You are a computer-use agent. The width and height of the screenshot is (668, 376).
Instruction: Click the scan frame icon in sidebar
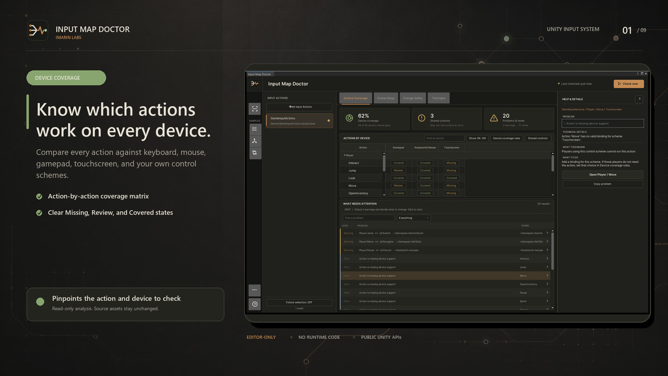(254, 109)
